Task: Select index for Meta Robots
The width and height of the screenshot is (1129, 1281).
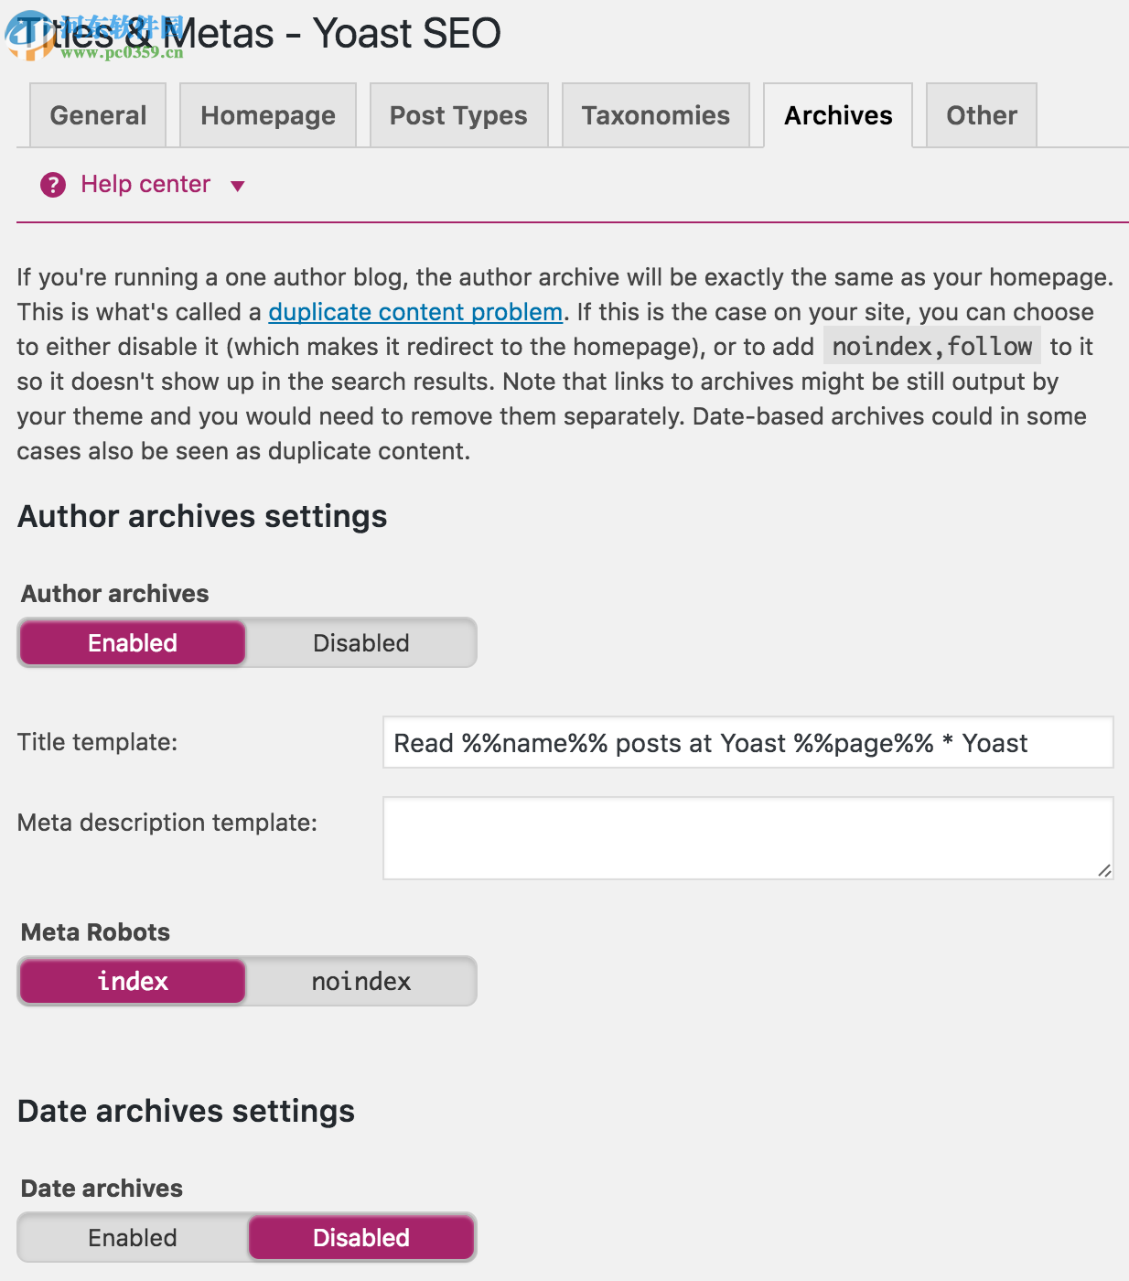Action: click(x=133, y=981)
